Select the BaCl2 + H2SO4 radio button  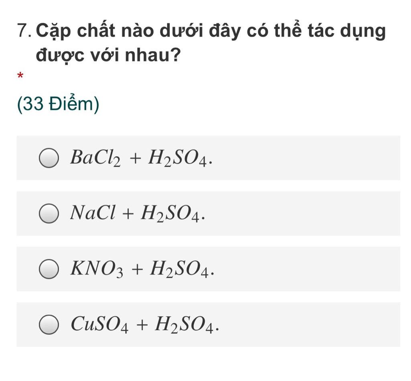coord(49,158)
